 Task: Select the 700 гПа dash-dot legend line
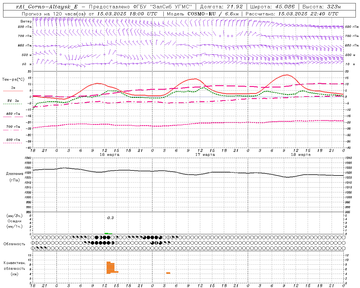tap(13, 130)
